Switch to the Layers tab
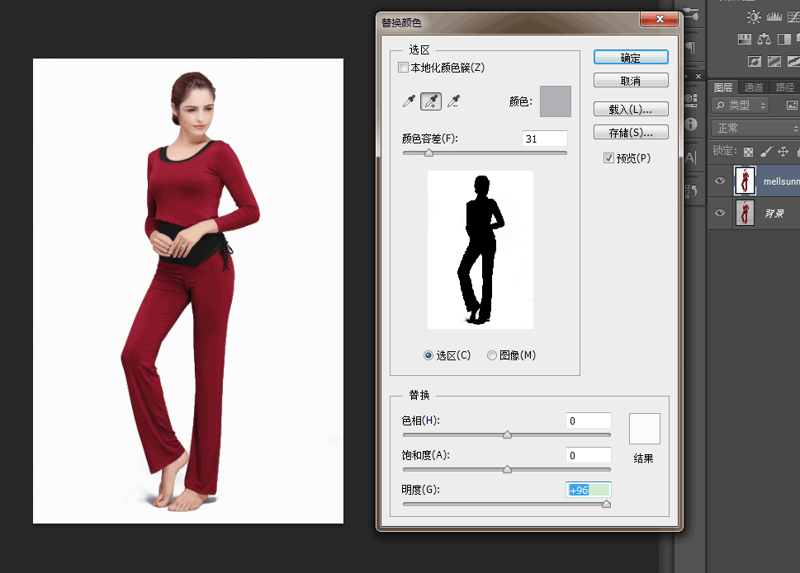800x573 pixels. click(723, 87)
